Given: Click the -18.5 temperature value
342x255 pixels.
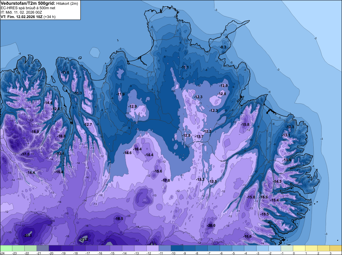Looking at the screenshot, I should click(x=119, y=219).
